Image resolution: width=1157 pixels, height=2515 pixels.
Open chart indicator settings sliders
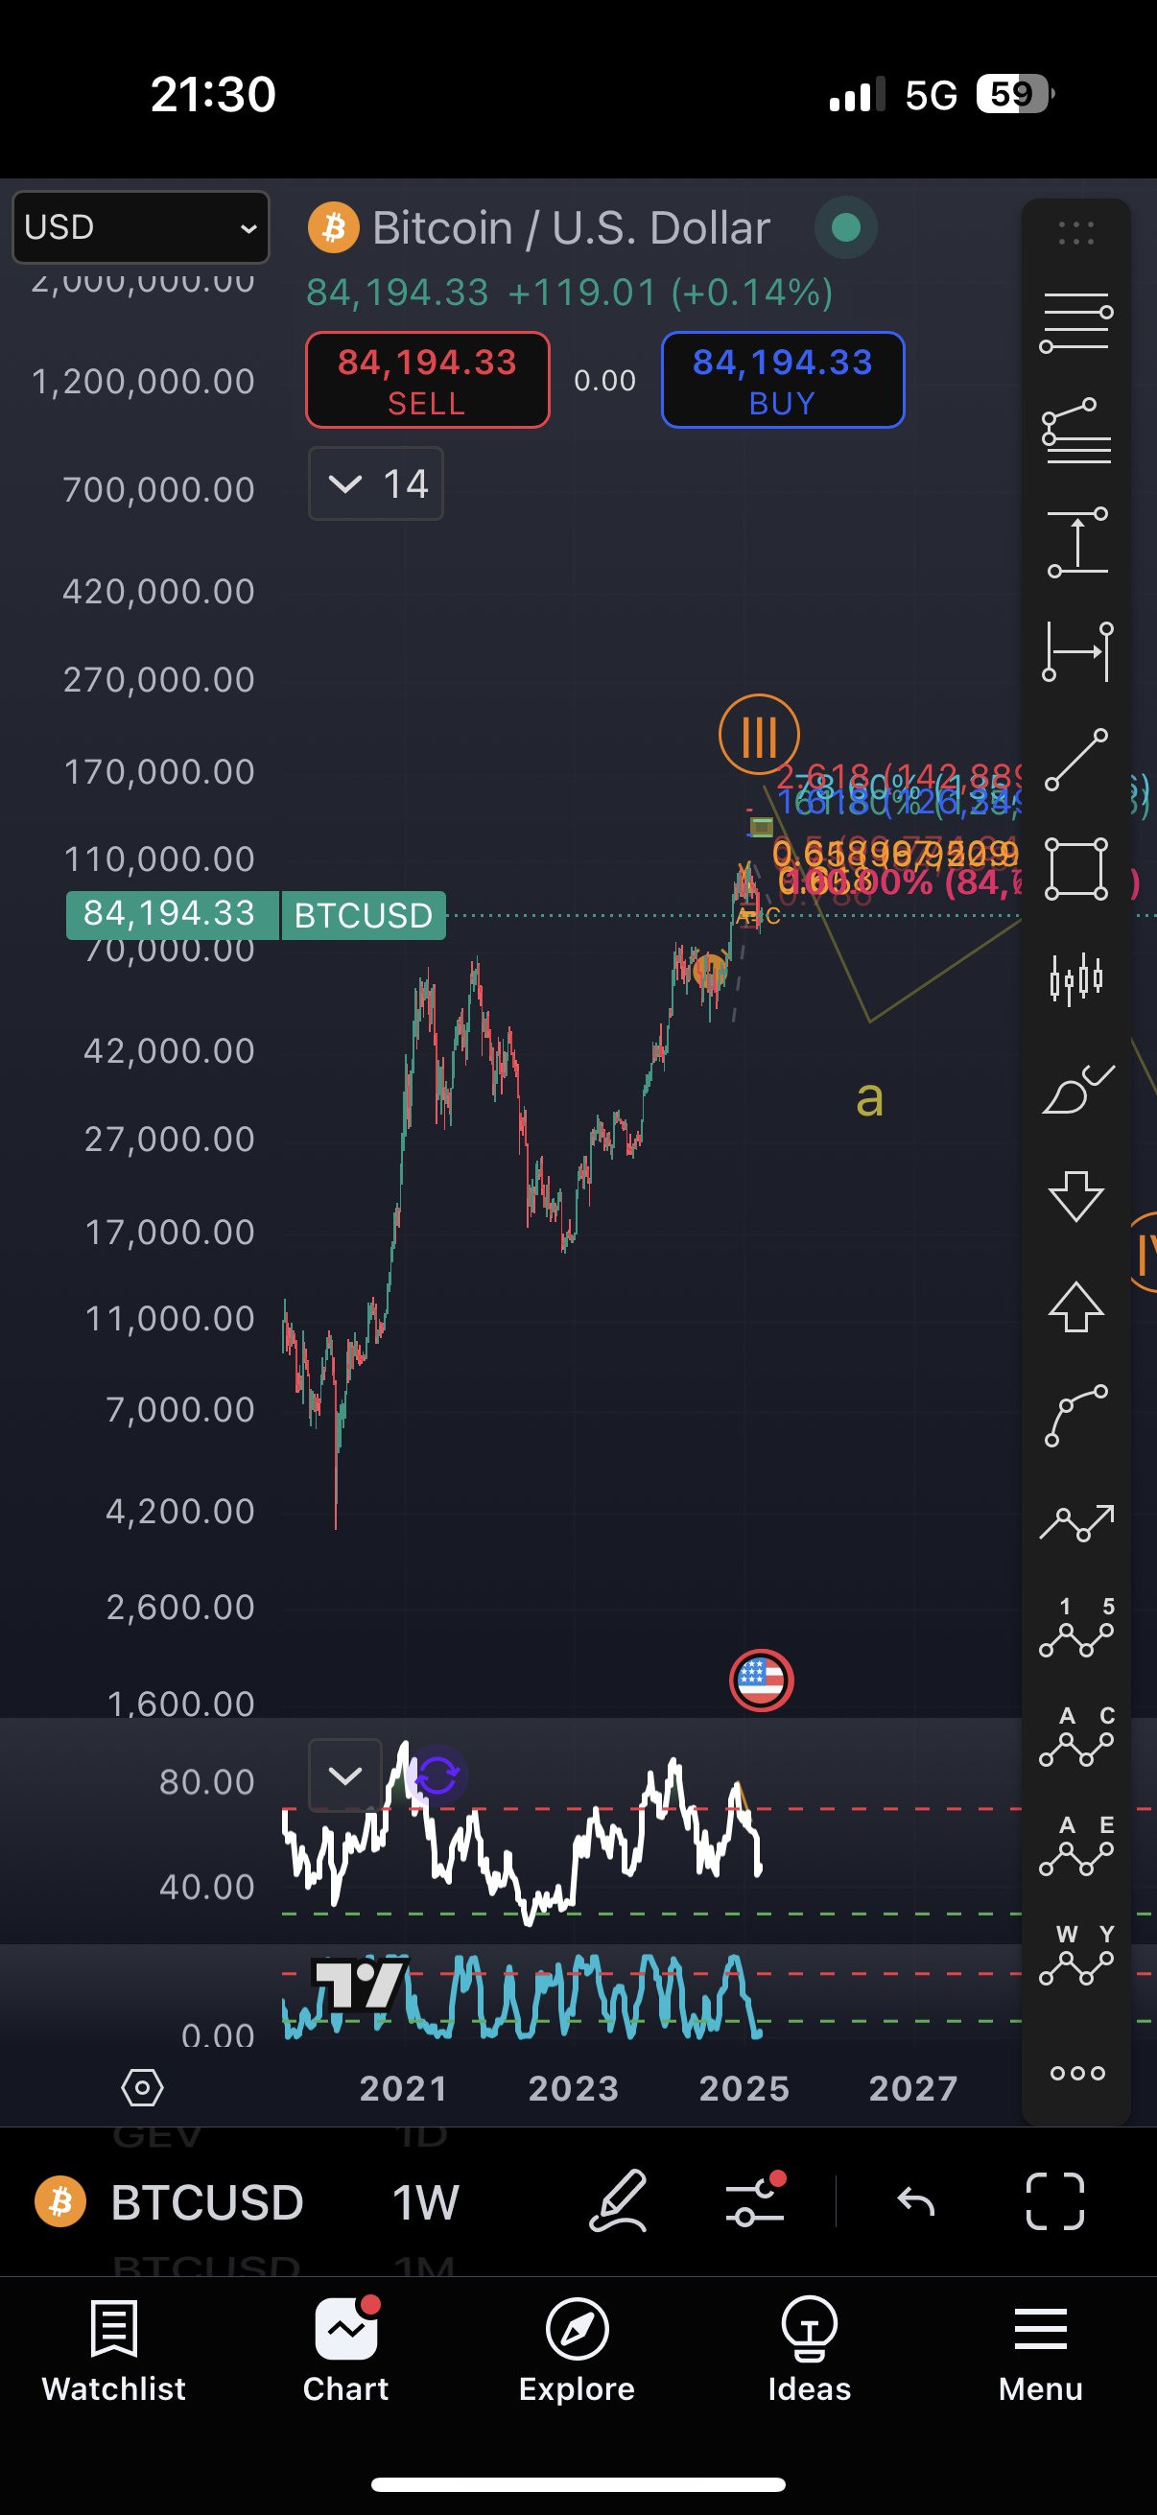(x=755, y=2201)
